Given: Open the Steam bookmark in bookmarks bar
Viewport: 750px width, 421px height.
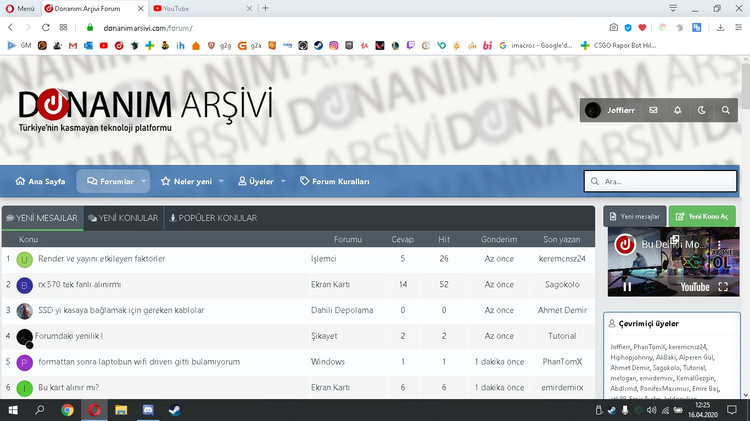Looking at the screenshot, I should click(x=318, y=46).
